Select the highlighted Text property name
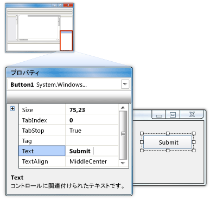Viewport: 210px width, 201px height. click(42, 151)
